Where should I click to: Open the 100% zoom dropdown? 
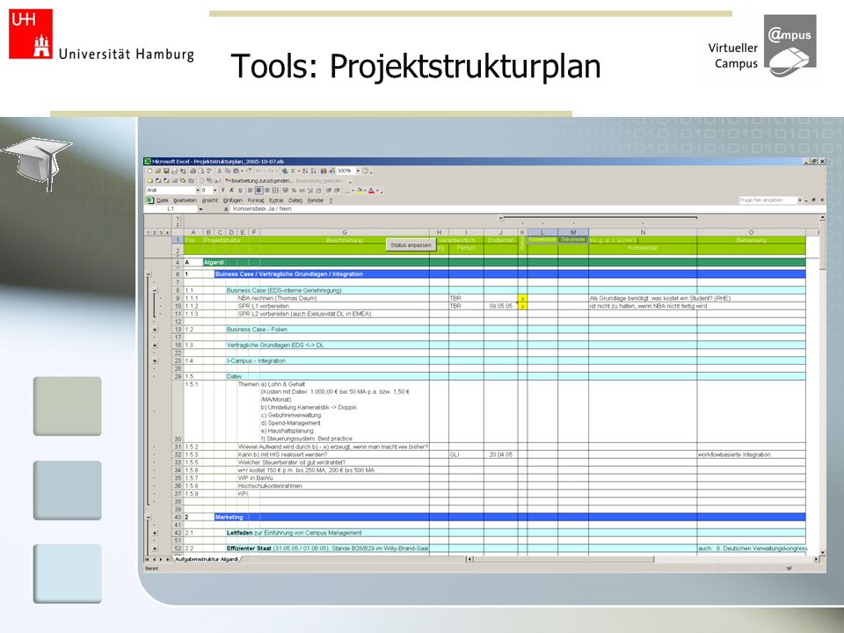pos(358,171)
